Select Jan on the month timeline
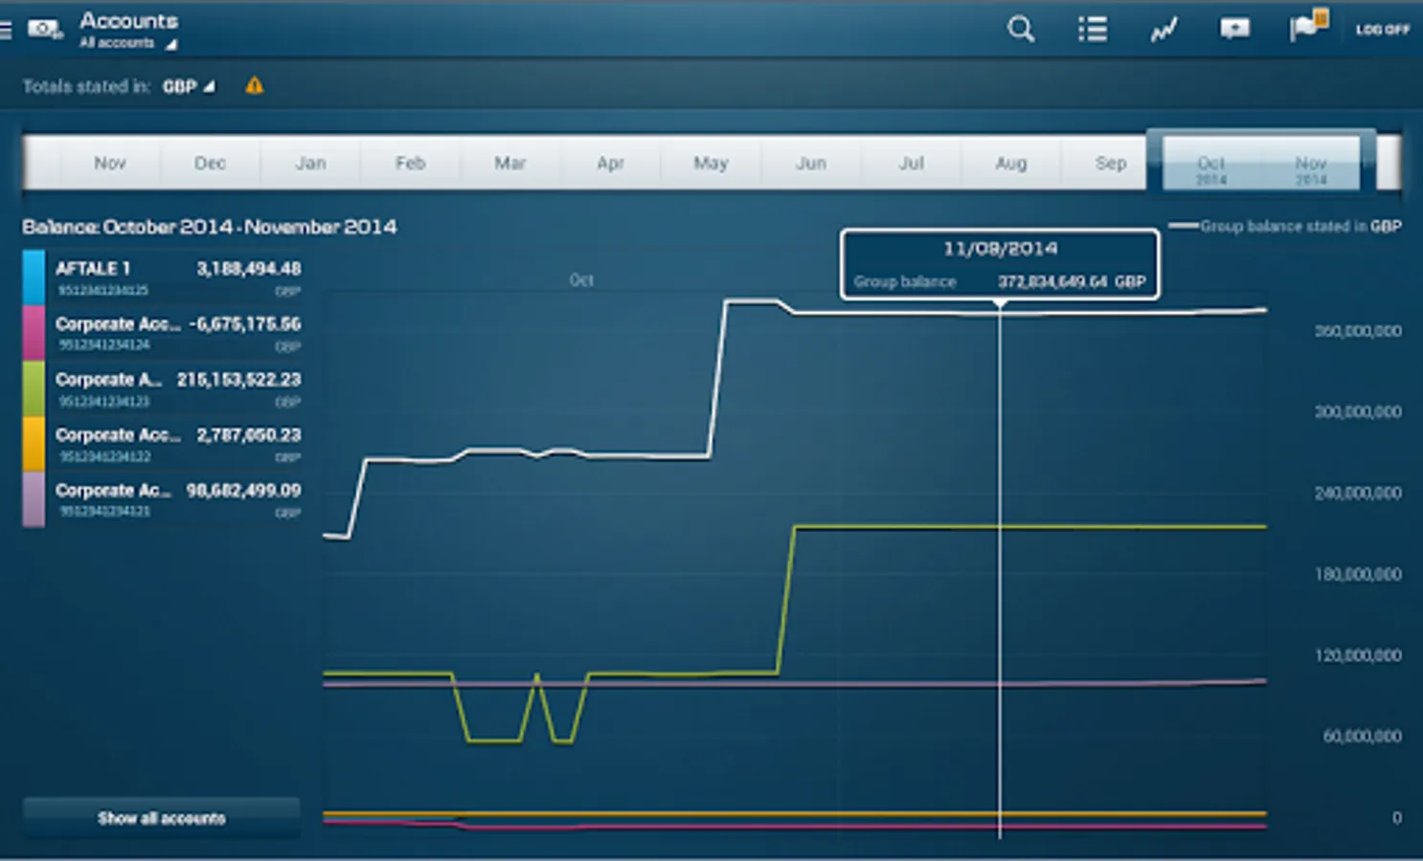Viewport: 1423px width, 861px height. point(310,164)
